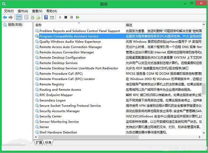Open the 操作(A) menu
208x153 pixels.
coord(23,11)
